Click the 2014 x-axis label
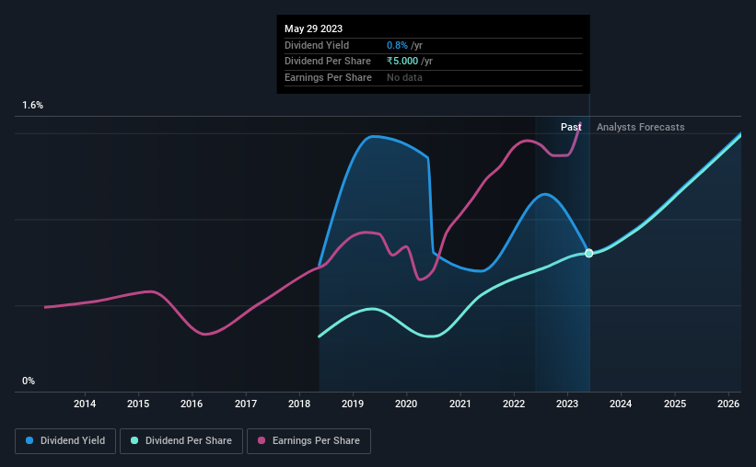The height and width of the screenshot is (467, 756). tap(85, 404)
